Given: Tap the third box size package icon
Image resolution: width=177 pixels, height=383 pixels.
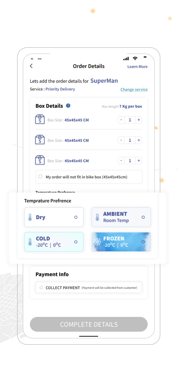Looking at the screenshot, I should click(40, 160).
